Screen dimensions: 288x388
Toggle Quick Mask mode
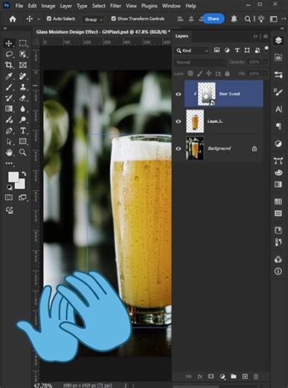[9, 198]
